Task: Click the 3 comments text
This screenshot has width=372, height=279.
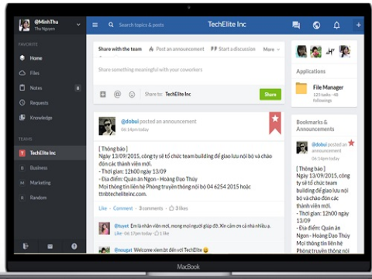Action: pos(151,208)
